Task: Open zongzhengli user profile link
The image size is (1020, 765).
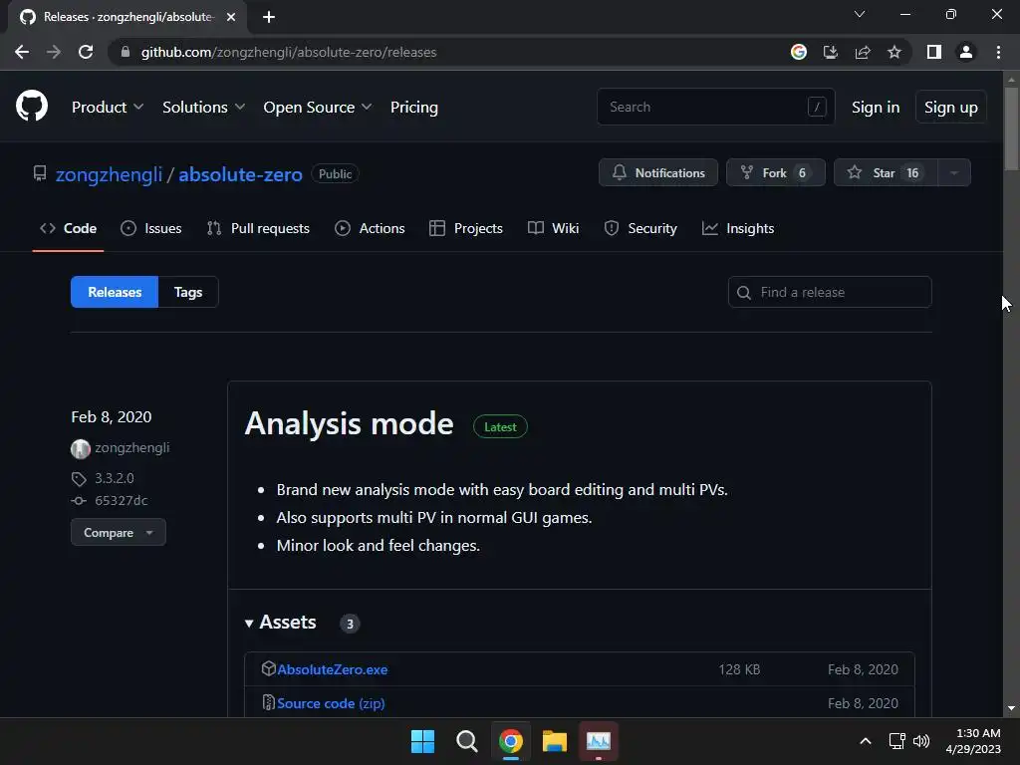Action: 109,174
